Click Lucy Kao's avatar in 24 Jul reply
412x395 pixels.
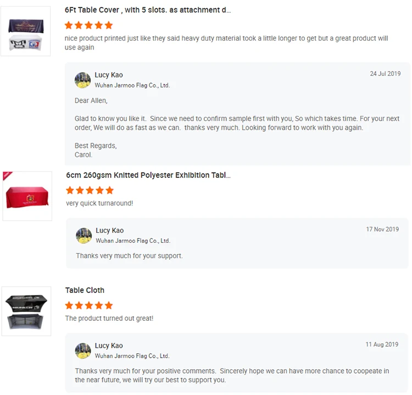(83, 80)
